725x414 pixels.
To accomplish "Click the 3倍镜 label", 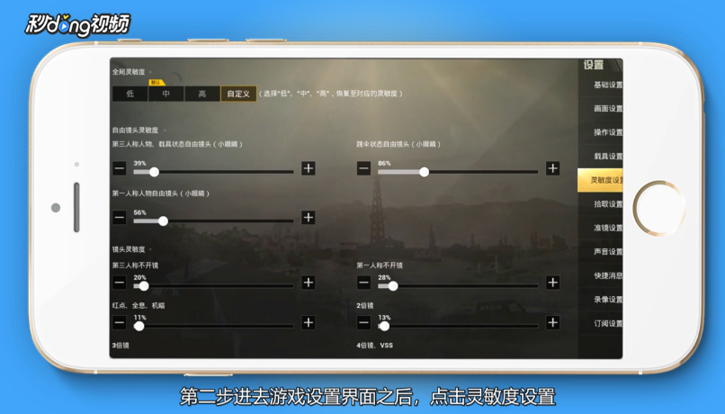I will point(121,346).
